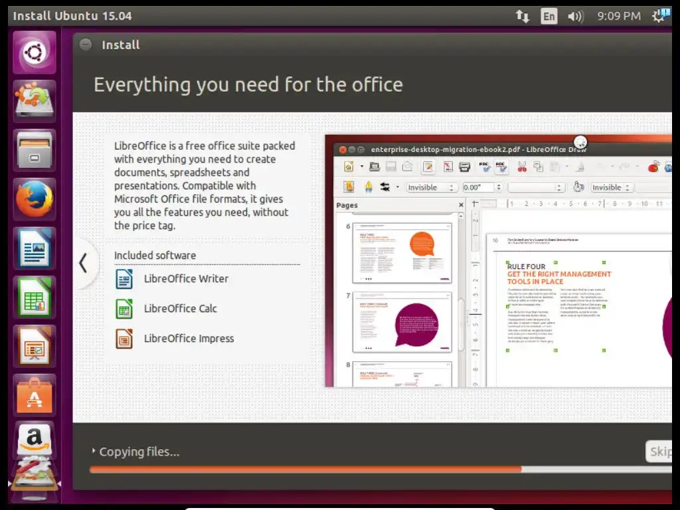Select the 'LibreOffice Calc' list text
Viewport: 680px width, 510px height.
[181, 309]
